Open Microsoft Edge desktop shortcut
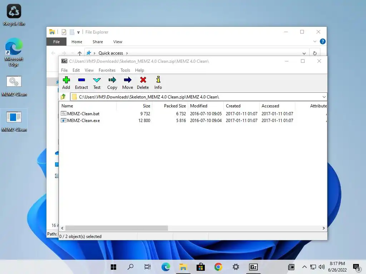 pos(14,52)
